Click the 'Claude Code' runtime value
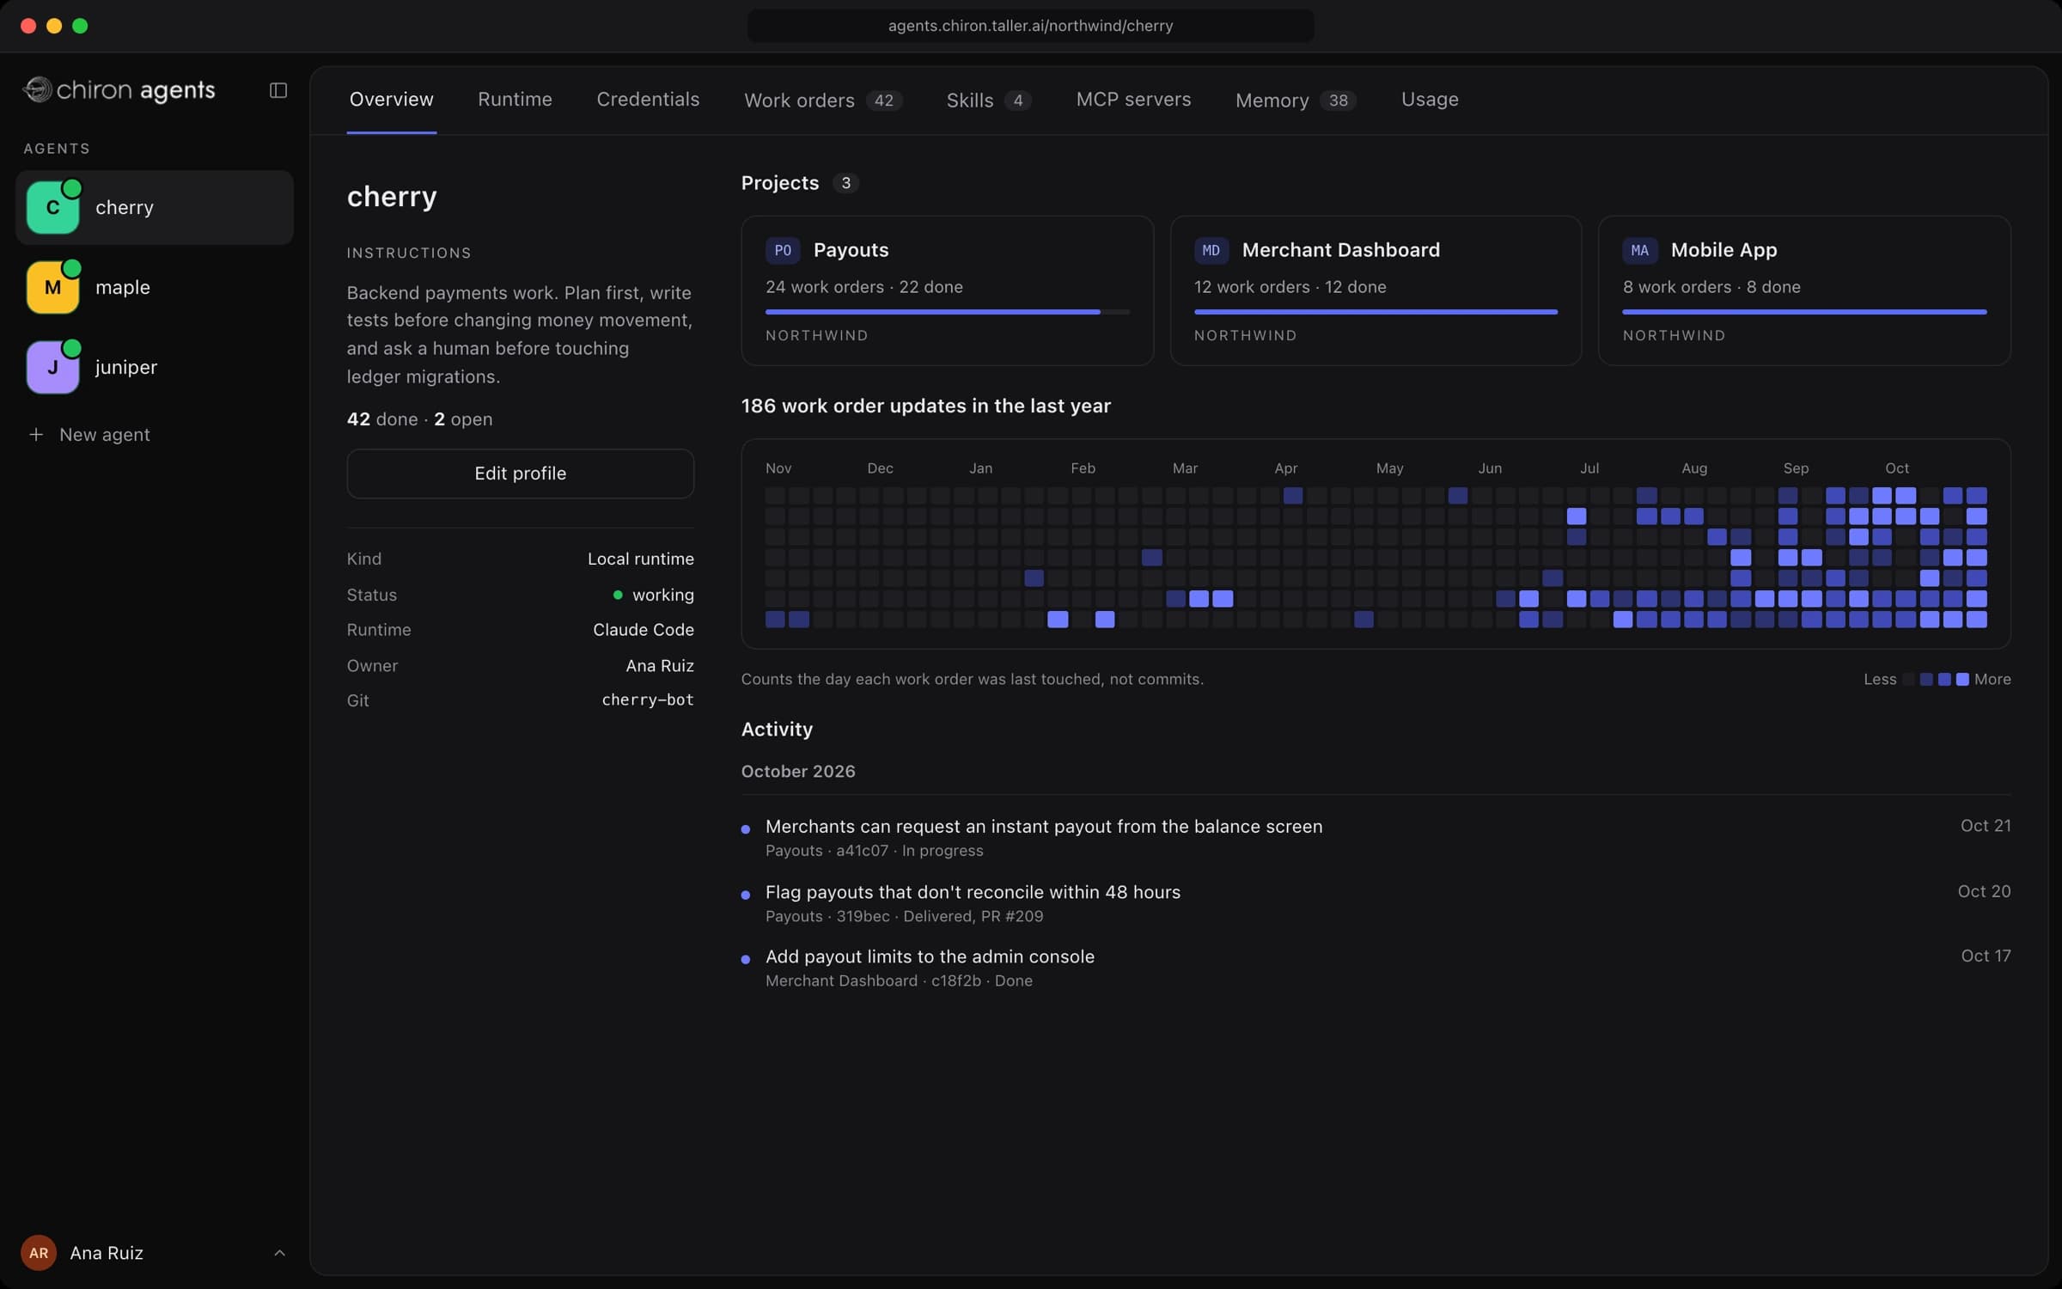This screenshot has height=1289, width=2062. (x=644, y=630)
